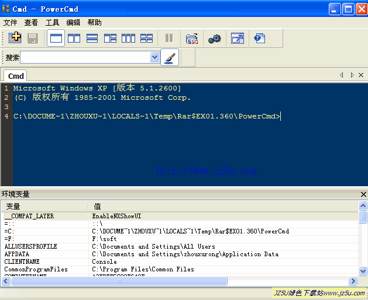368x300 pixels.
Task: Open the 查看 menu
Action: (31, 23)
